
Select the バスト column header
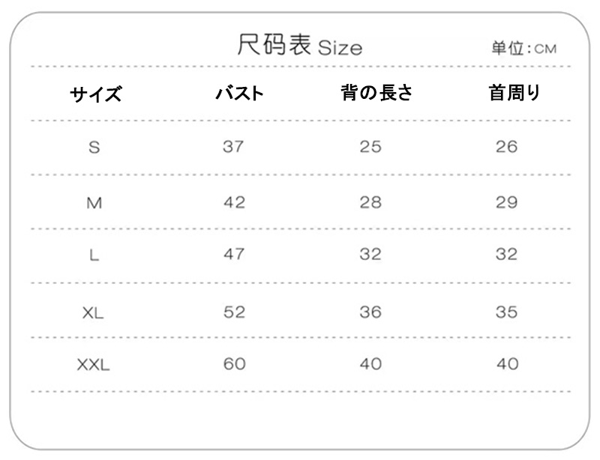click(x=240, y=94)
